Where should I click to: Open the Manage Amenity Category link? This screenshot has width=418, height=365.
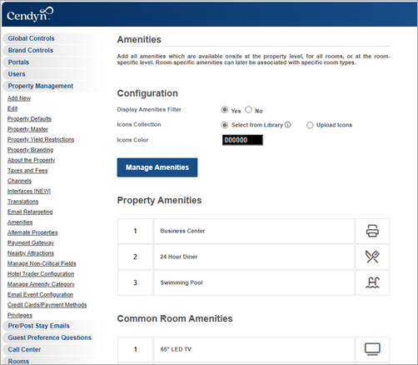[41, 284]
